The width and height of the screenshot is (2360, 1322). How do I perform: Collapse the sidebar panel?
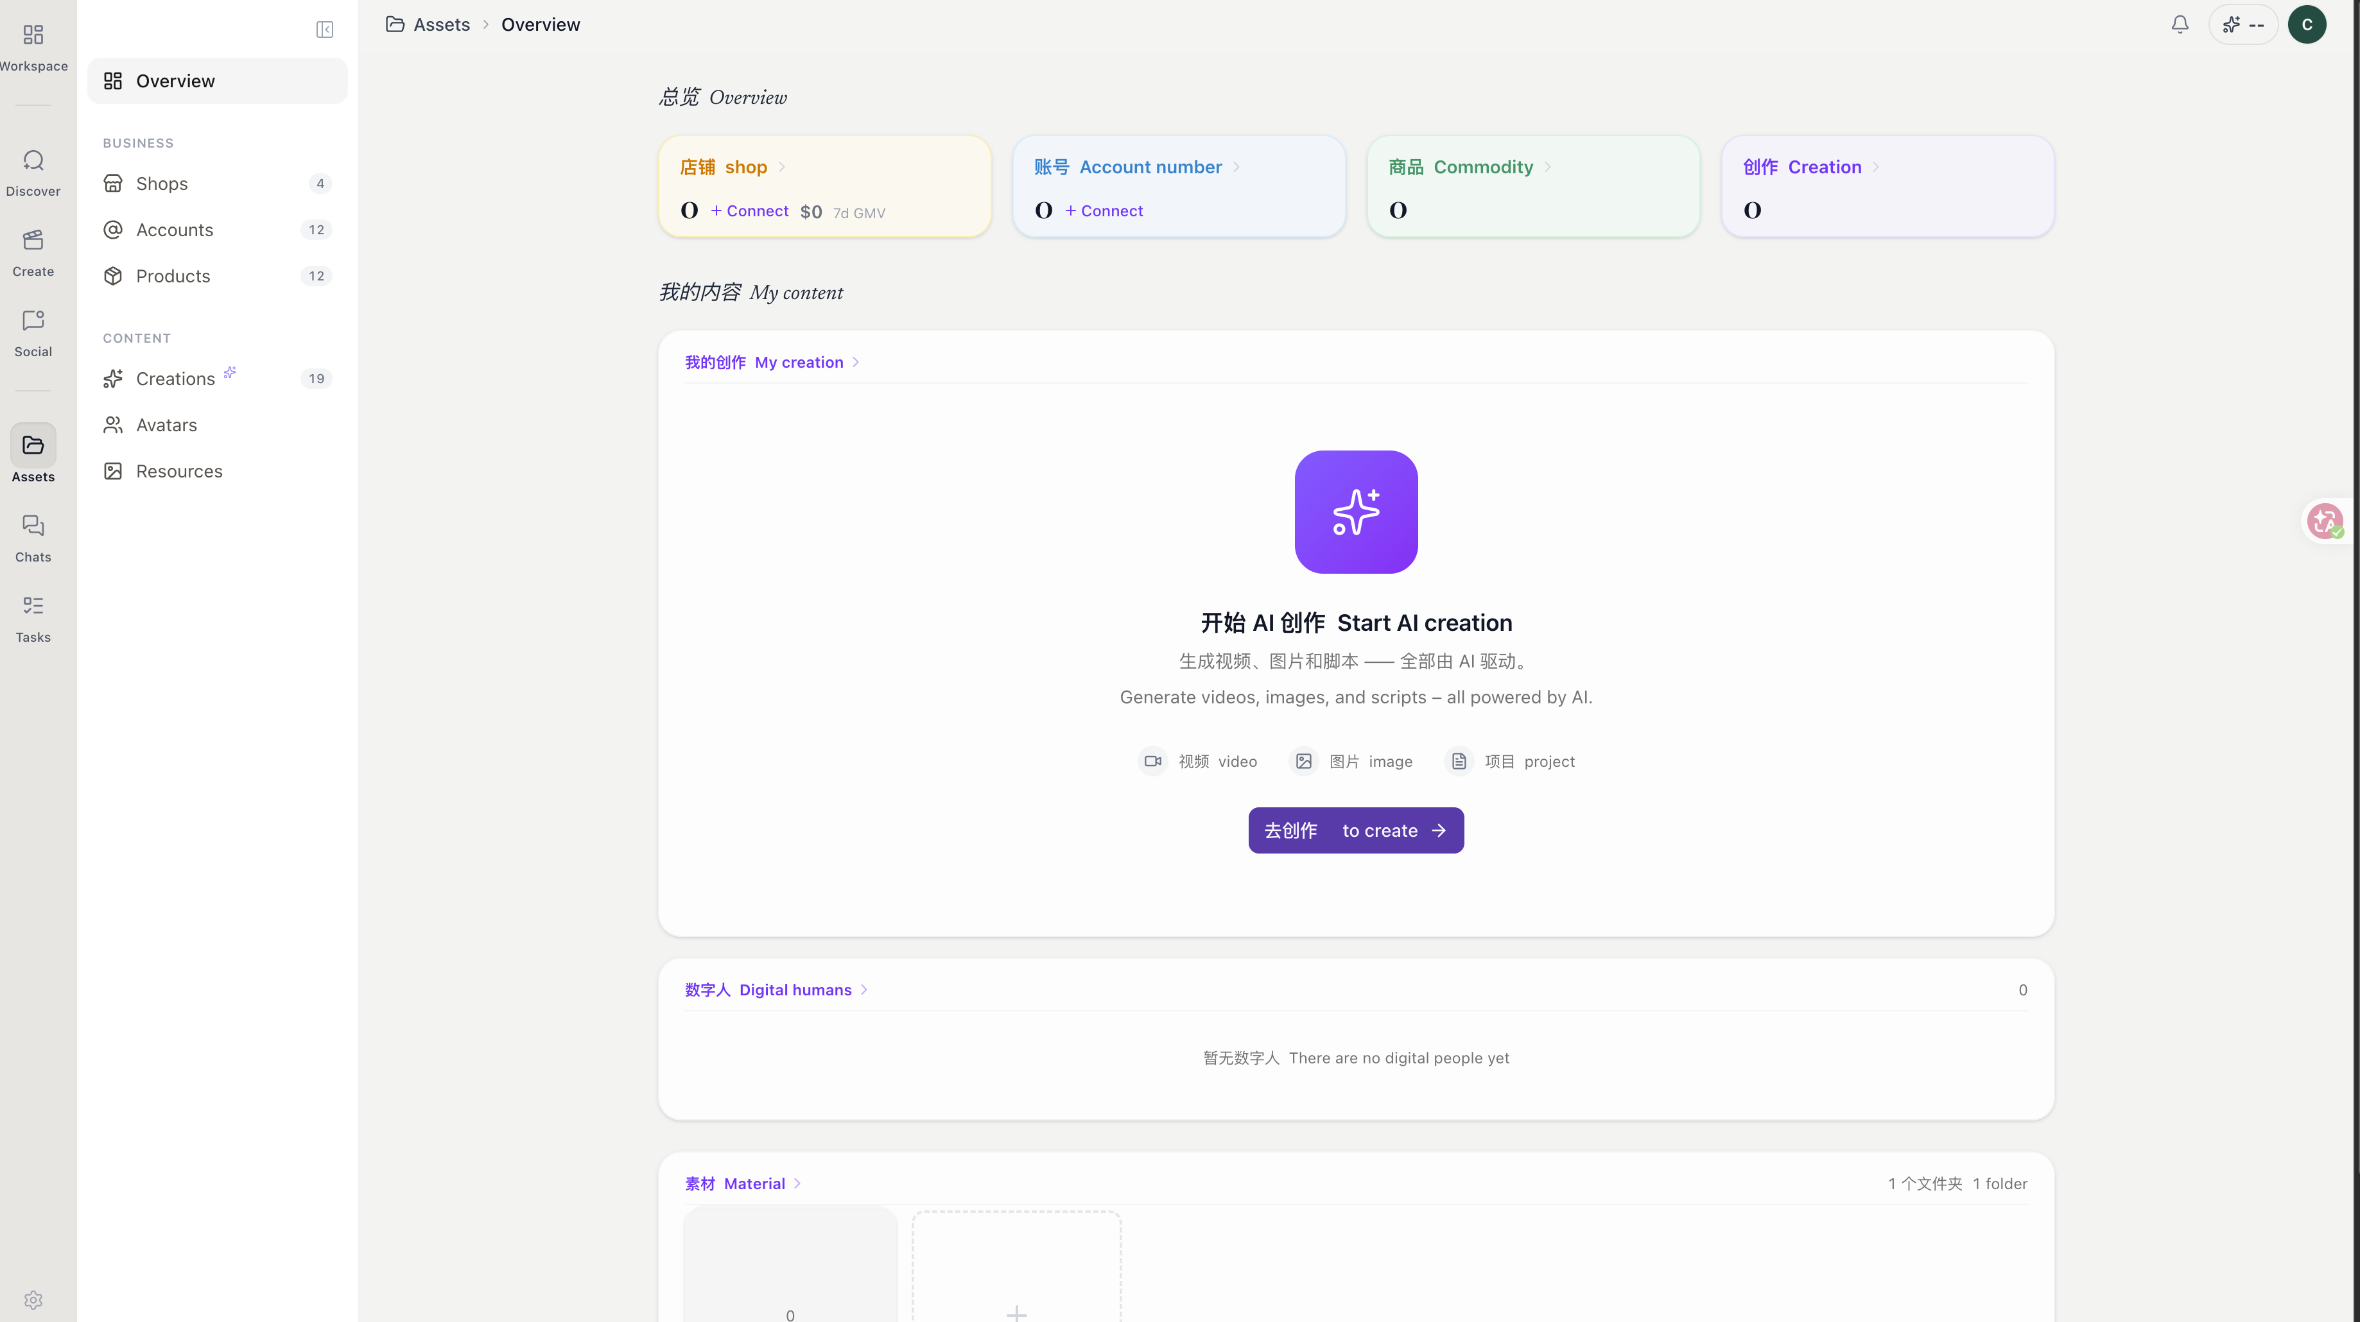coord(324,30)
